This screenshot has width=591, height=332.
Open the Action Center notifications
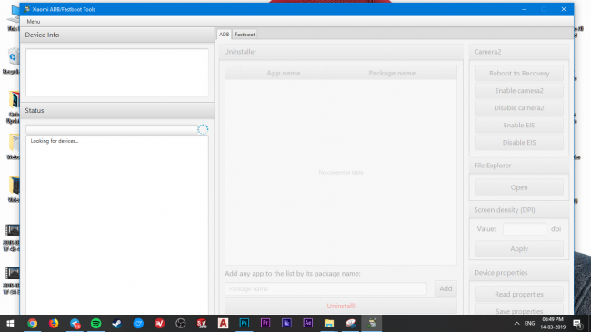pyautogui.click(x=577, y=323)
